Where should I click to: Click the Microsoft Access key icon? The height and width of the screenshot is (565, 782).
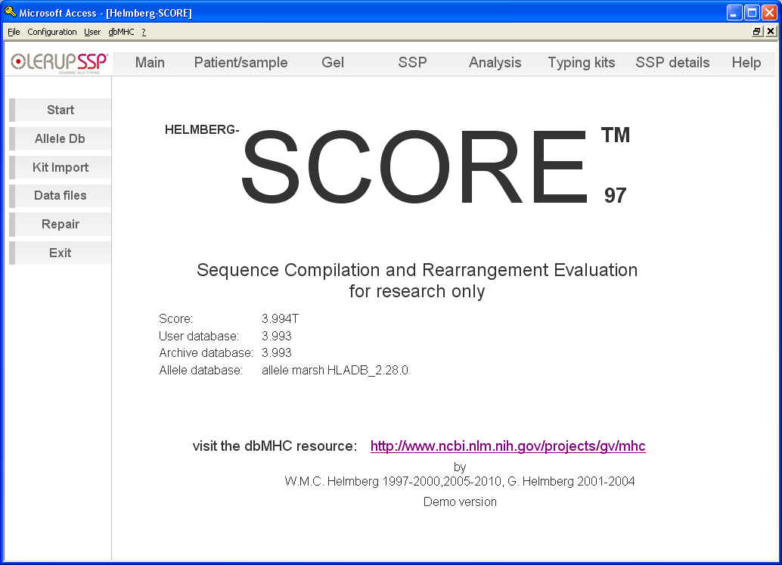pyautogui.click(x=10, y=12)
